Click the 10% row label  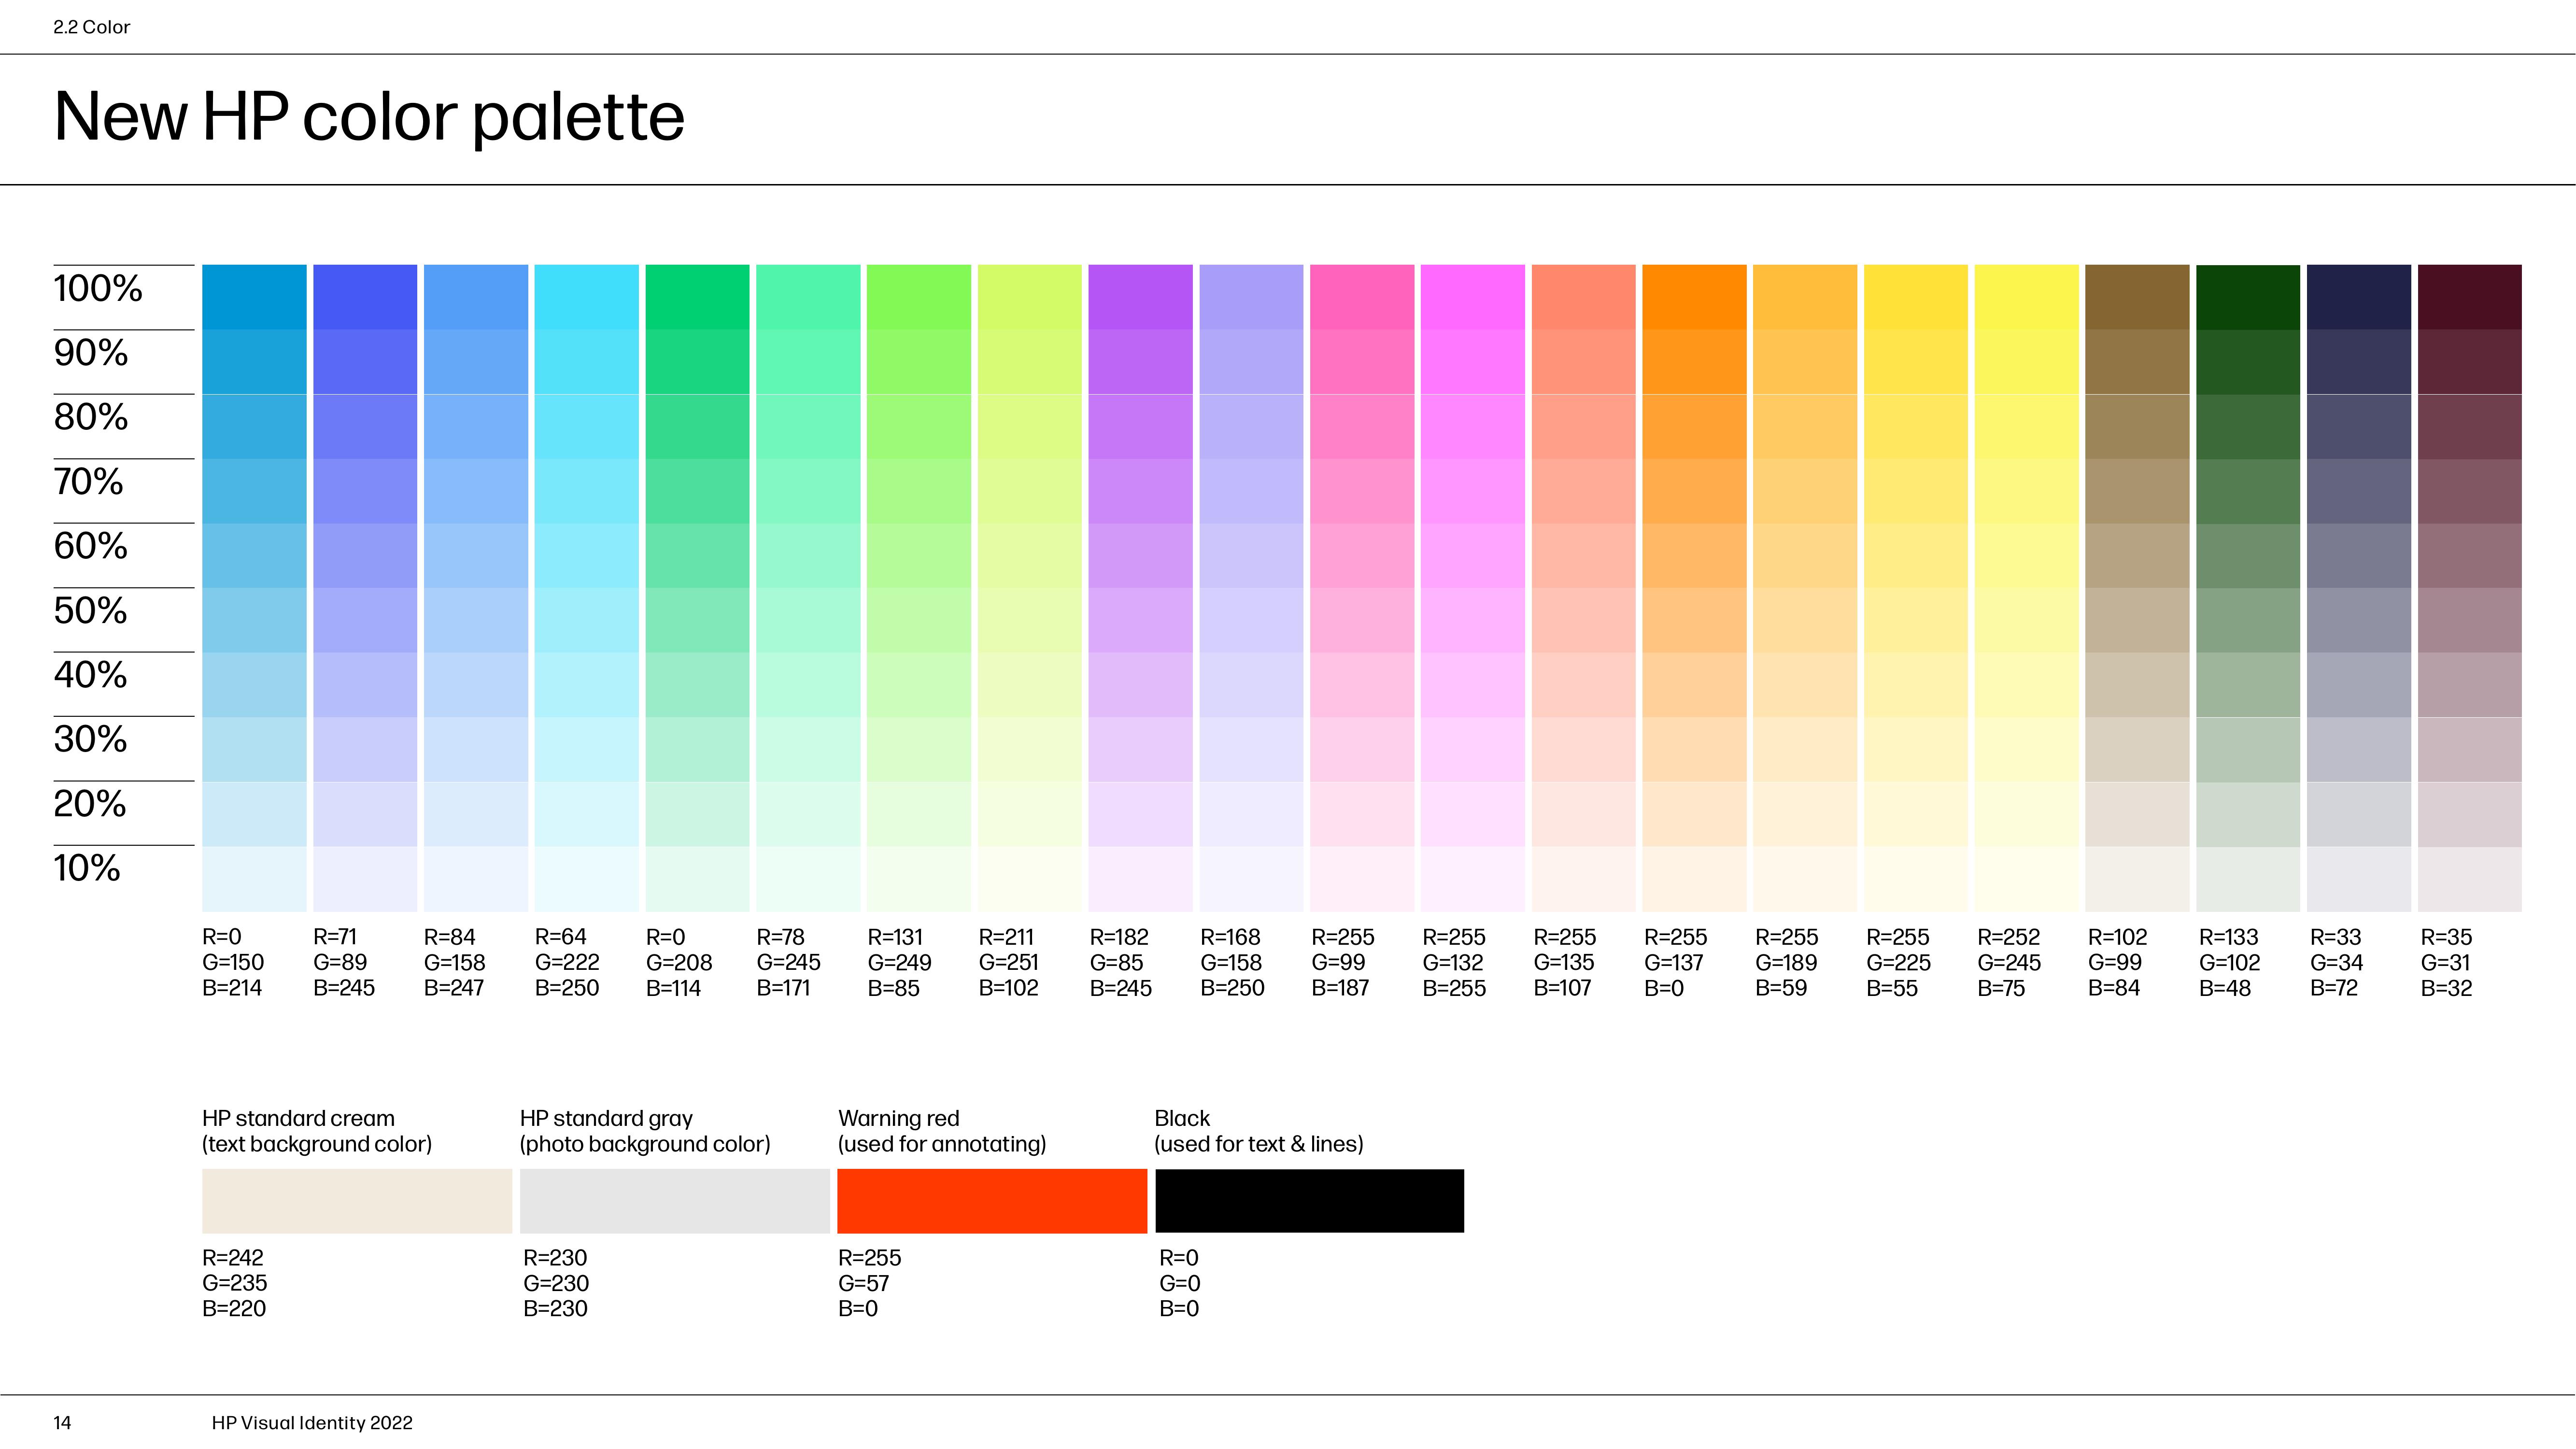[87, 868]
